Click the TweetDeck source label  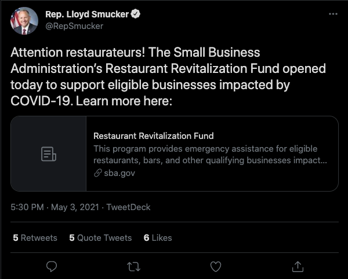click(129, 207)
